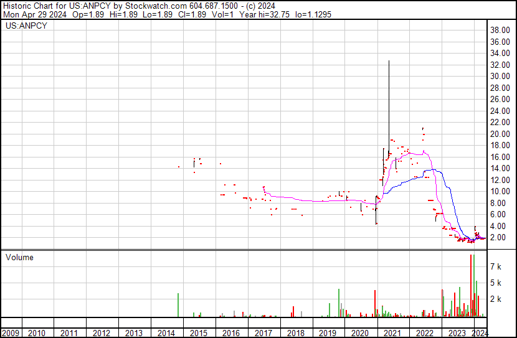The height and width of the screenshot is (338, 517).
Task: Select the 2012 year label on time axis
Action: 102,333
